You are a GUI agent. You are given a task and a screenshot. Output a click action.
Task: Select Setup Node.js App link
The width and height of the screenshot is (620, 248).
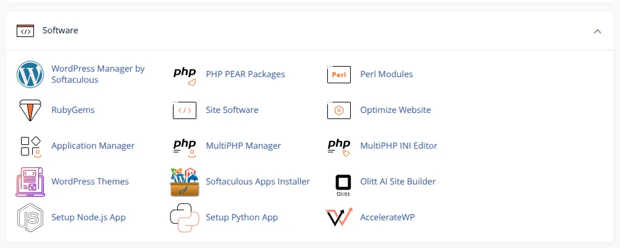88,217
